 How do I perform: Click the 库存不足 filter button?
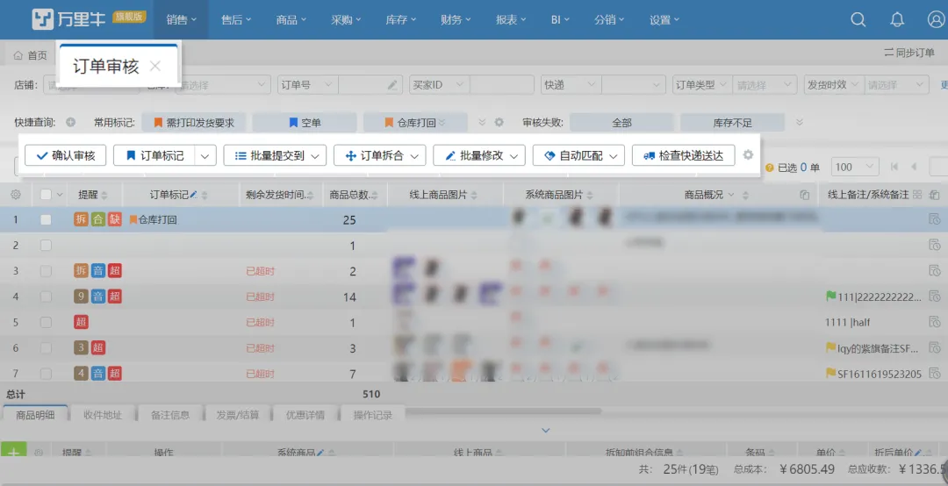(733, 123)
